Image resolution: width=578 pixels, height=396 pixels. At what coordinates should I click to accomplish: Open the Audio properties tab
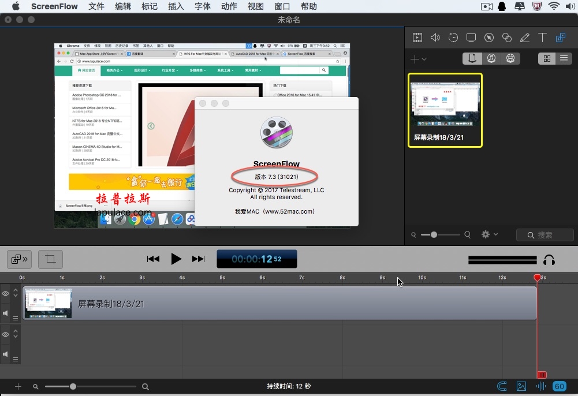click(x=435, y=37)
